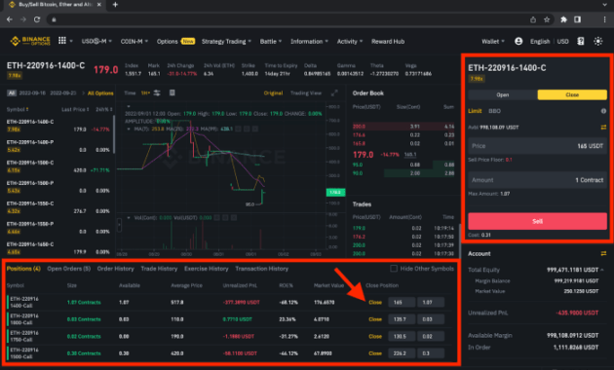
Task: Select the All expiry filter
Action: tap(12, 93)
